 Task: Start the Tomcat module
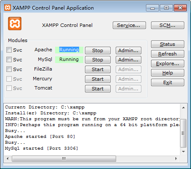click(98, 89)
